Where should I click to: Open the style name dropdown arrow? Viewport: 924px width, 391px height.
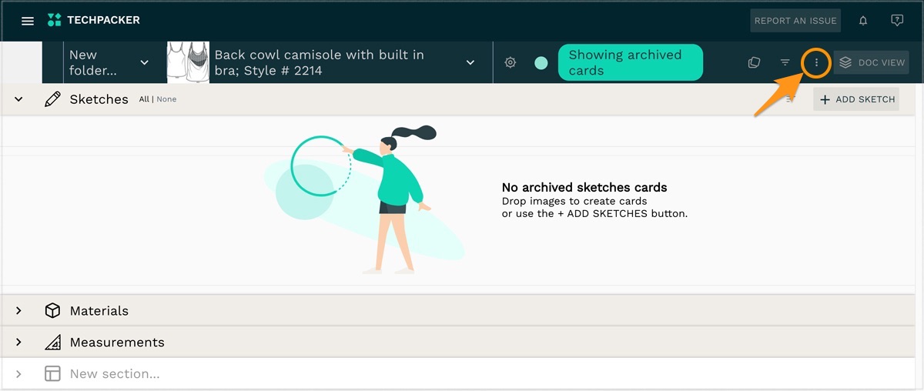pos(470,62)
